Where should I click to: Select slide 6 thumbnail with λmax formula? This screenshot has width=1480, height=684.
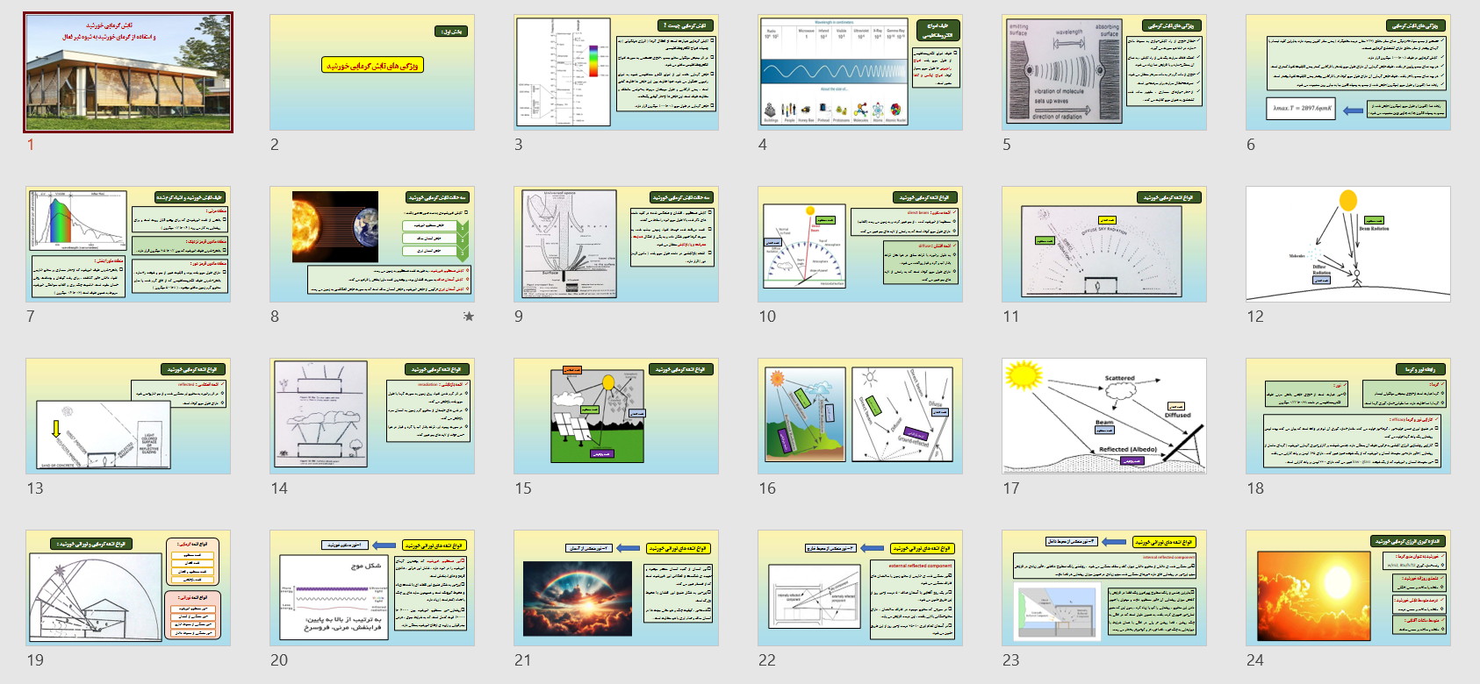point(1348,72)
